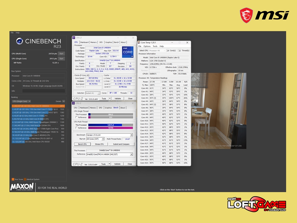Screen dimensions: 297x223
Task: Open the Options menu in Core Temp
Action: (x=147, y=46)
